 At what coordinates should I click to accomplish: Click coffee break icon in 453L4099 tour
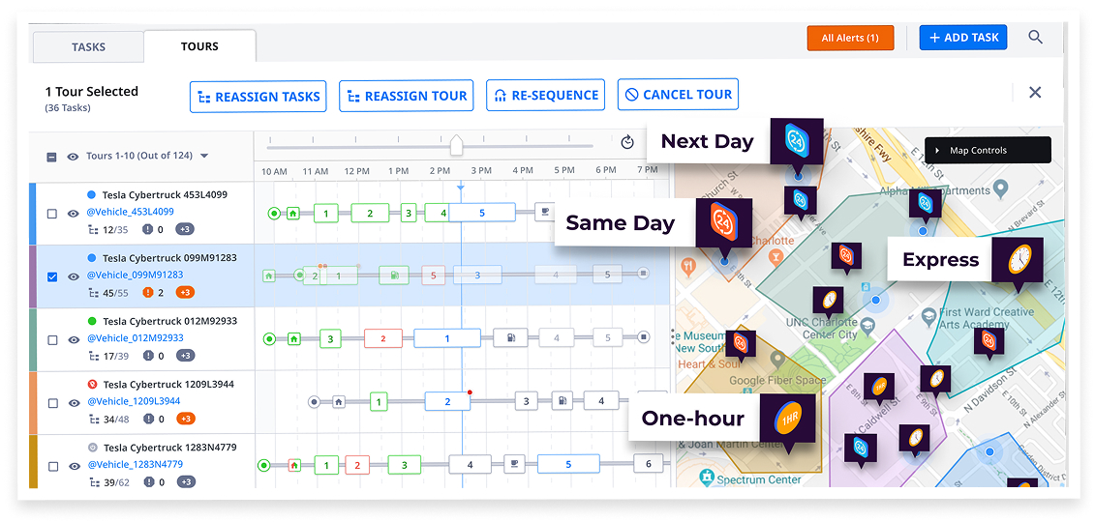click(543, 214)
